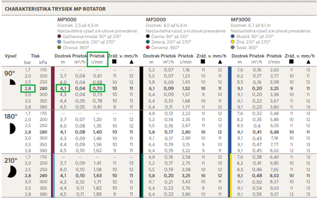The height and width of the screenshot is (198, 319).
Task: Click the triangle pattern icon under MP1000
Action: coord(132,62)
